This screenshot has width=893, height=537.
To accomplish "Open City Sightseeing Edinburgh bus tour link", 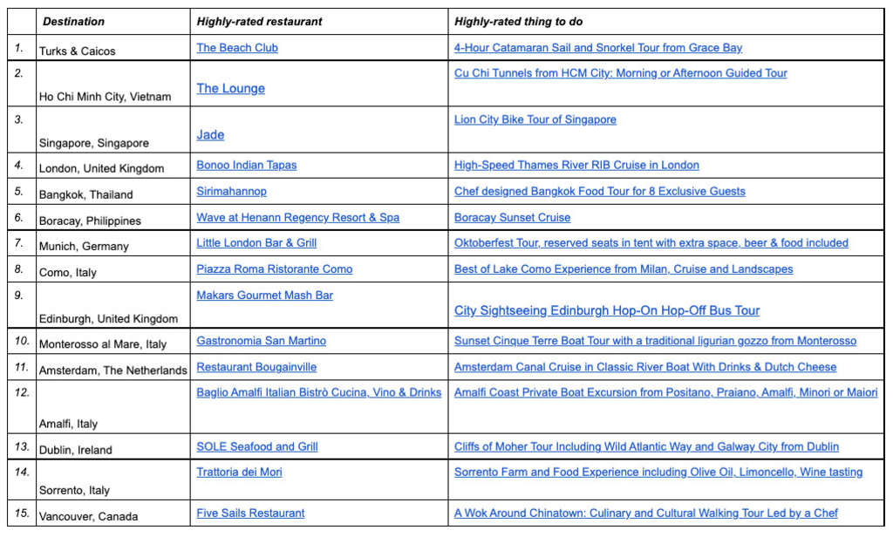I will click(x=607, y=310).
